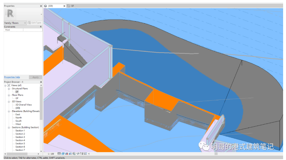Open the Detail Level icon in view bar
The image size is (286, 160).
click(x=59, y=154)
